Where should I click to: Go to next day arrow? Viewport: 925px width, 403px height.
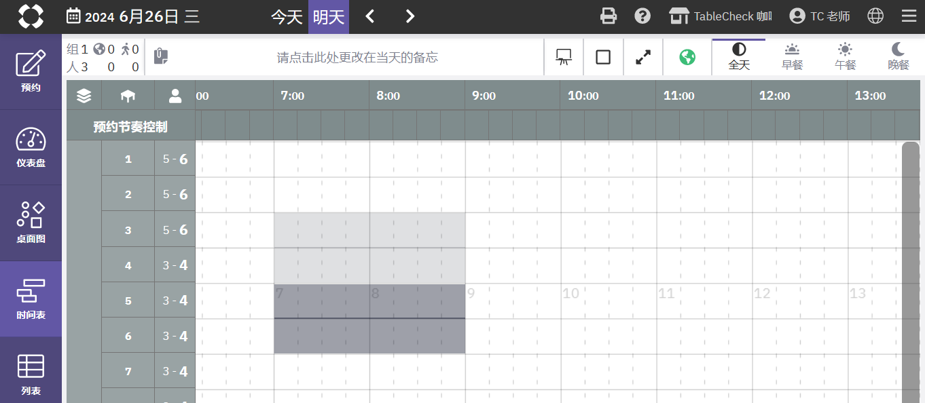point(410,16)
